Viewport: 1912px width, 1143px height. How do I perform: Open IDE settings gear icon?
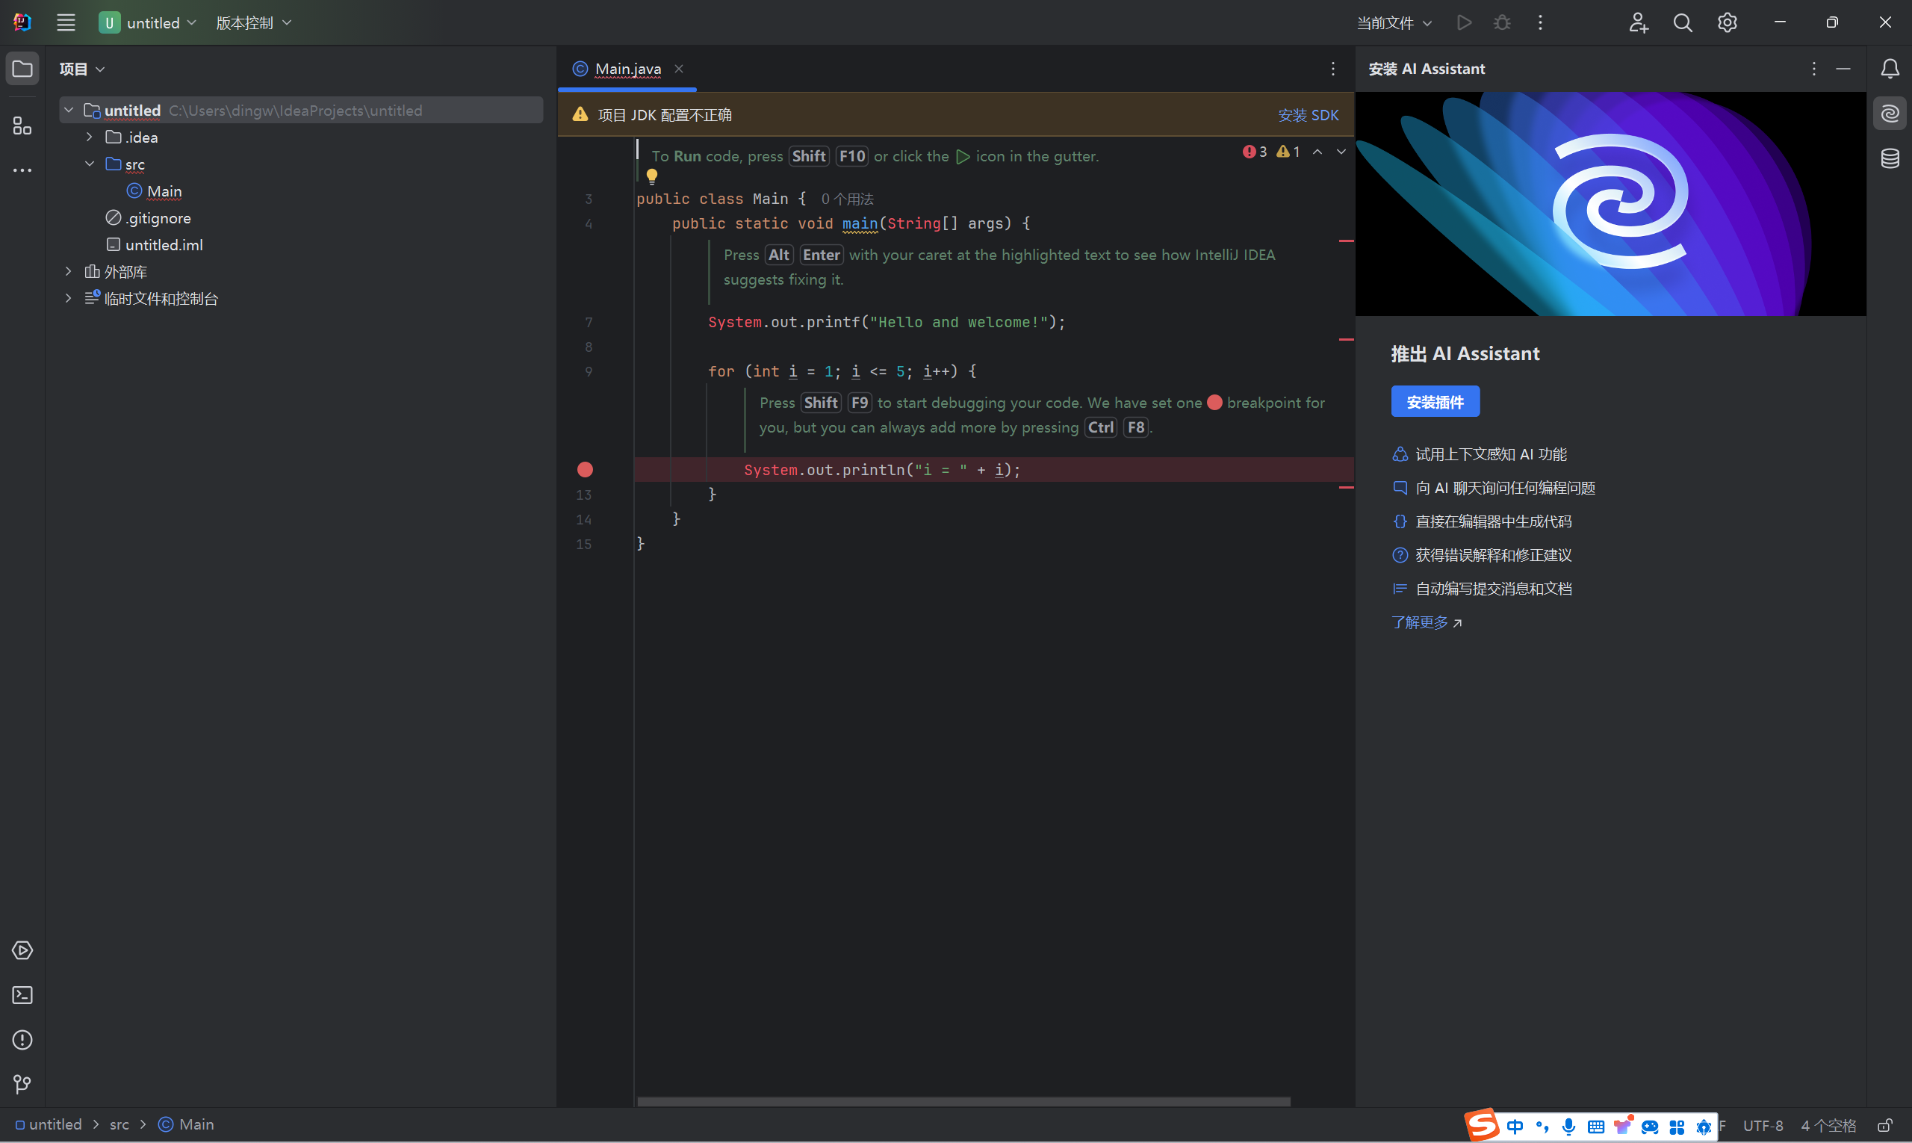coord(1728,23)
